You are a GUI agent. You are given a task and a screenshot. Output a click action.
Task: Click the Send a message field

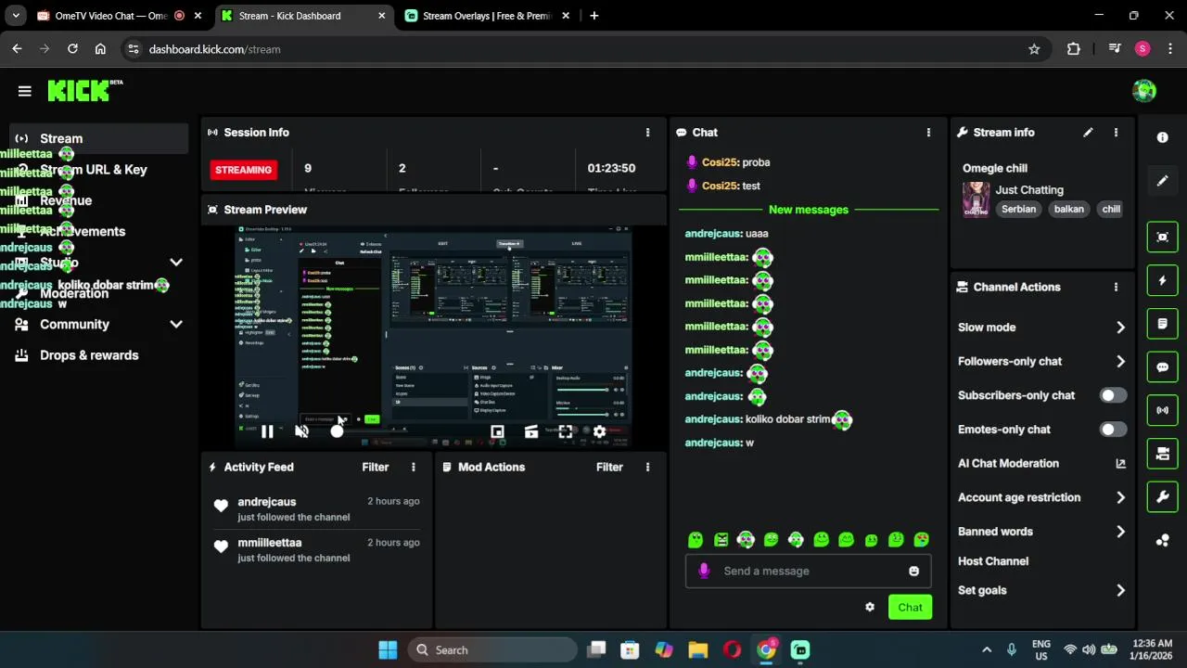pos(808,572)
